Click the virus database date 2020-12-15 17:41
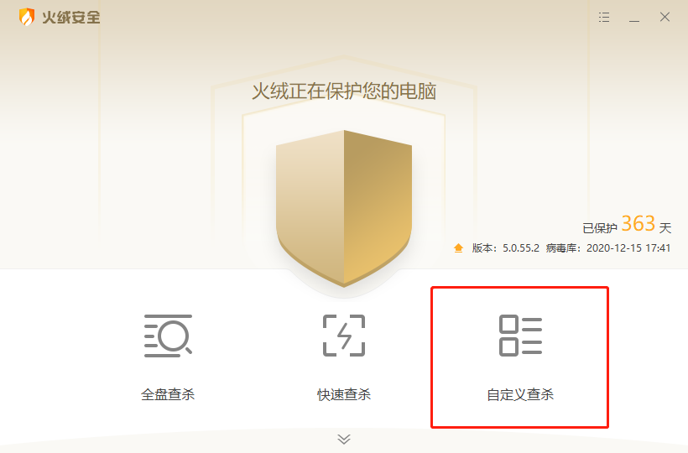Image resolution: width=688 pixels, height=453 pixels. 628,248
